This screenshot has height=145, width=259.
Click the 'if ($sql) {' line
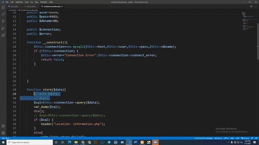point(44,120)
